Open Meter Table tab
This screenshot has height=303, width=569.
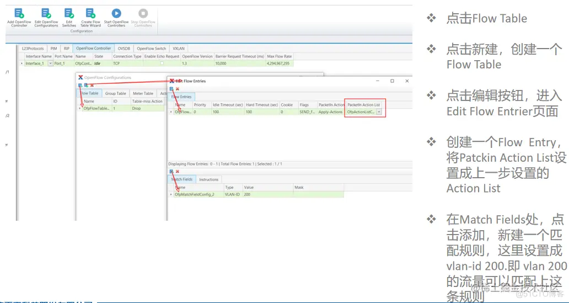[x=143, y=93]
